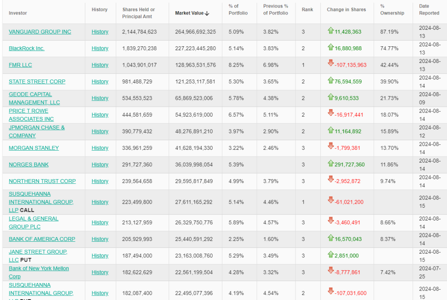This screenshot has width=447, height=300.
Task: Open the NORGES BANK investor link
Action: [x=29, y=165]
